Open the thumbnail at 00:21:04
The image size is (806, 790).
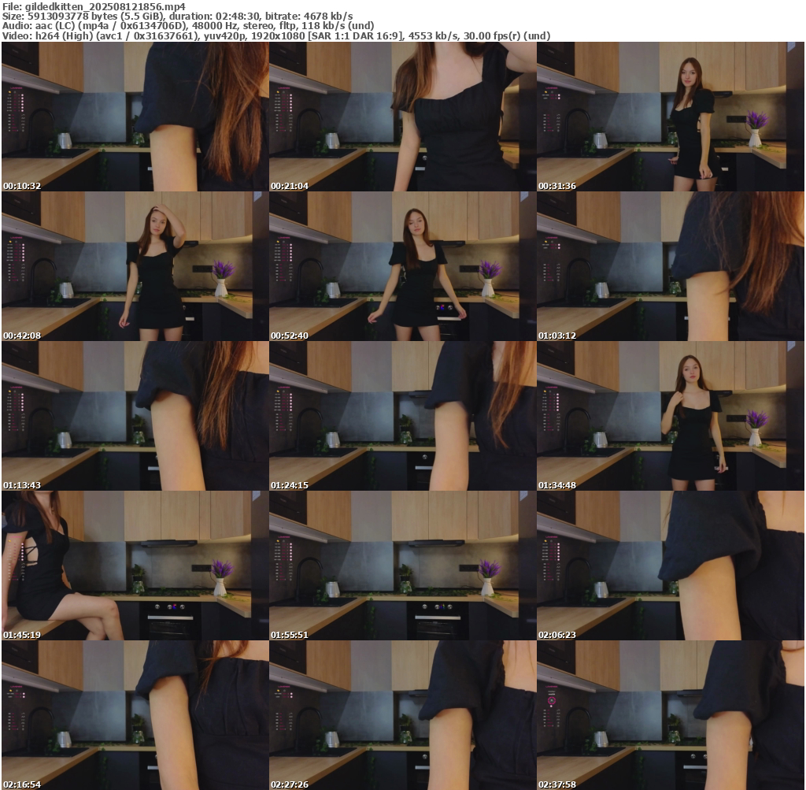(x=402, y=117)
